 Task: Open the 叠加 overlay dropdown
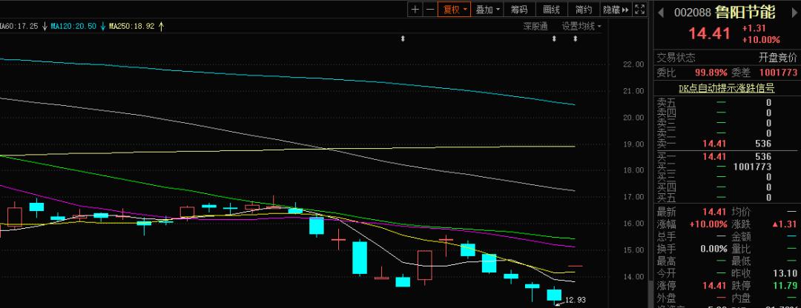point(487,9)
